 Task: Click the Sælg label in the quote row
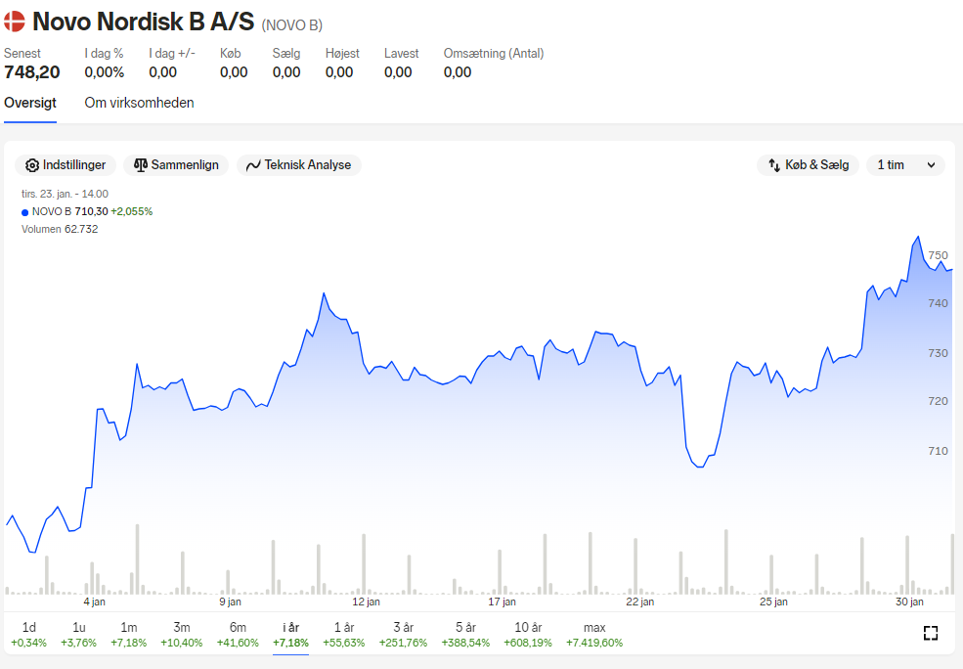tap(286, 54)
